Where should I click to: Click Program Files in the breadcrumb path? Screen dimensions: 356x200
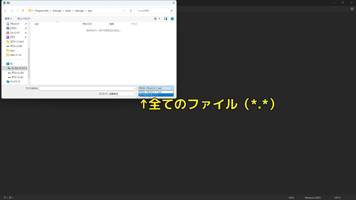pyautogui.click(x=42, y=11)
